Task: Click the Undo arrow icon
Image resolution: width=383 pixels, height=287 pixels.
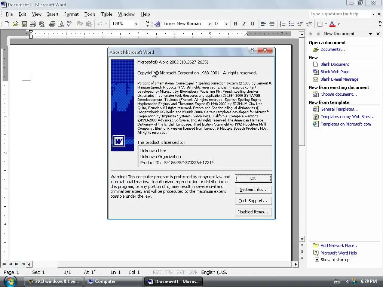Action: [99, 24]
